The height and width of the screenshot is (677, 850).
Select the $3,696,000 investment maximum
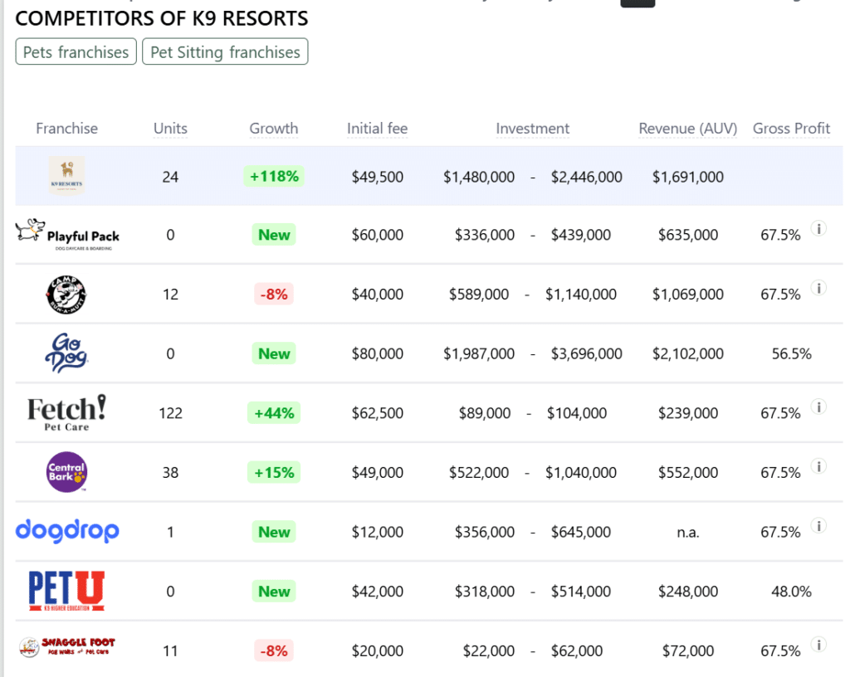coord(587,353)
